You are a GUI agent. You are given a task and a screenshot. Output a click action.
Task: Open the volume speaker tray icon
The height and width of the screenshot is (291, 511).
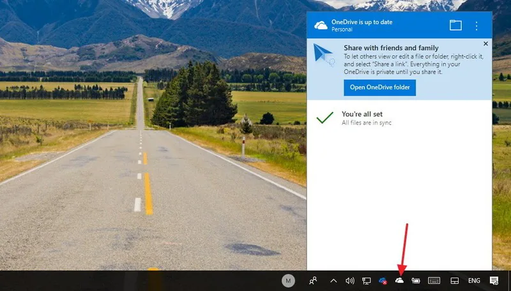[x=349, y=281]
